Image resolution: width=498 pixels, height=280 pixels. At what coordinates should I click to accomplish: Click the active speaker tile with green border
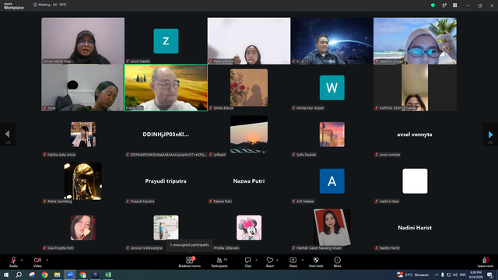166,88
